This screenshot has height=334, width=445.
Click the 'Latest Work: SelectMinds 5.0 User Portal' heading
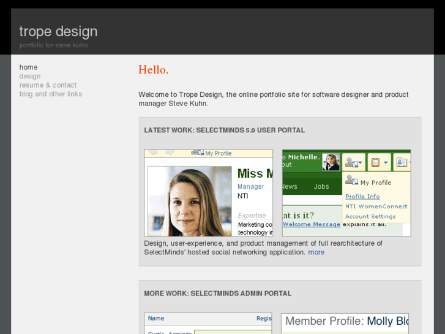click(x=225, y=130)
